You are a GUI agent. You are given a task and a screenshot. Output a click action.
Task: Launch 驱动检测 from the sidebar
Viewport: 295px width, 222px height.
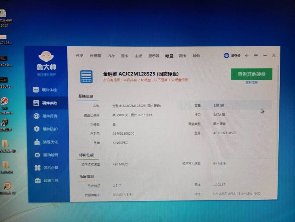(46, 155)
